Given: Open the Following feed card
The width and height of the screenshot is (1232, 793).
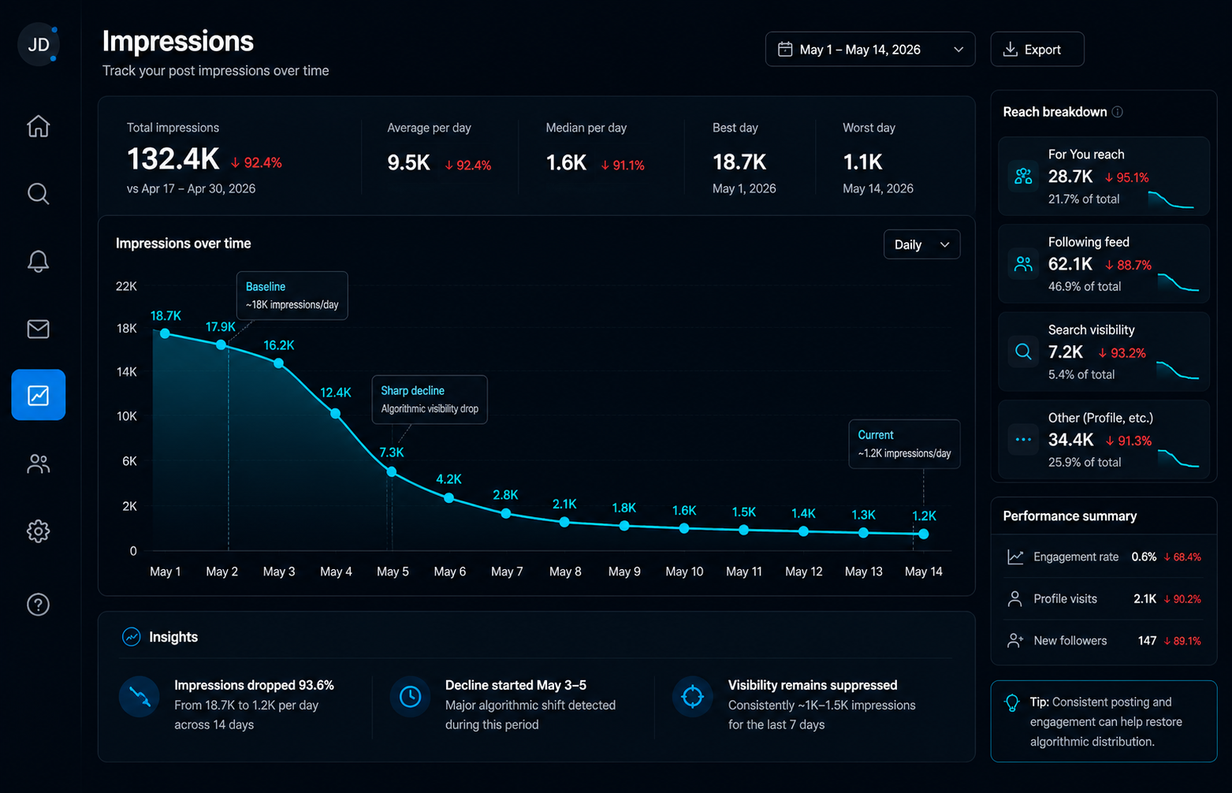Looking at the screenshot, I should point(1104,264).
